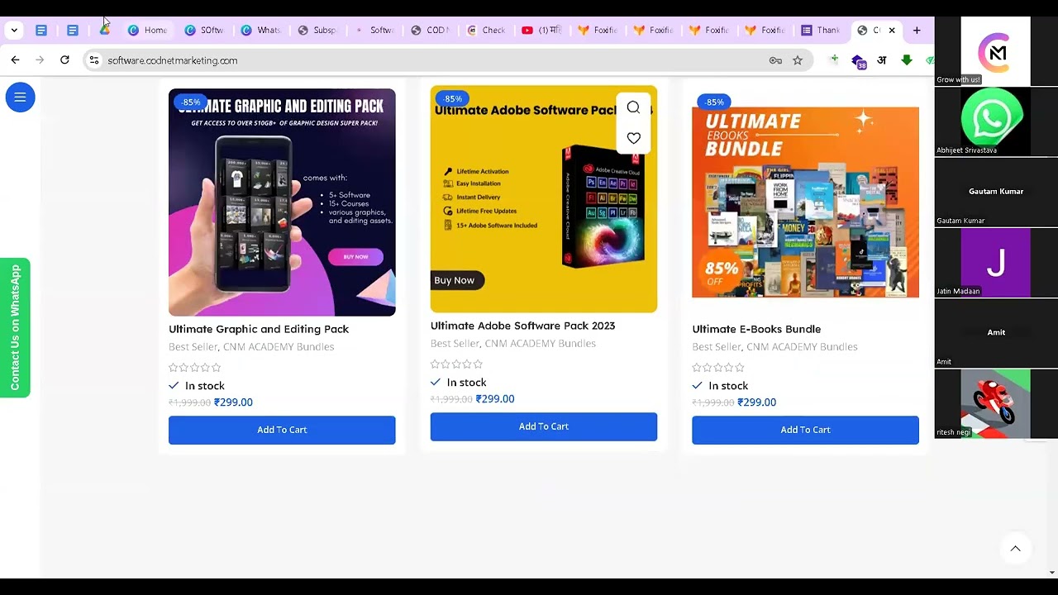The image size is (1058, 595).
Task: Switch to the second Google Docs pinned tab
Action: click(73, 31)
